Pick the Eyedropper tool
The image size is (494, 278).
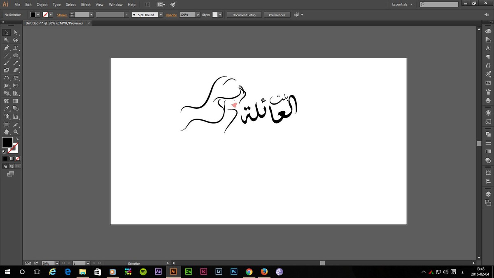tap(7, 109)
